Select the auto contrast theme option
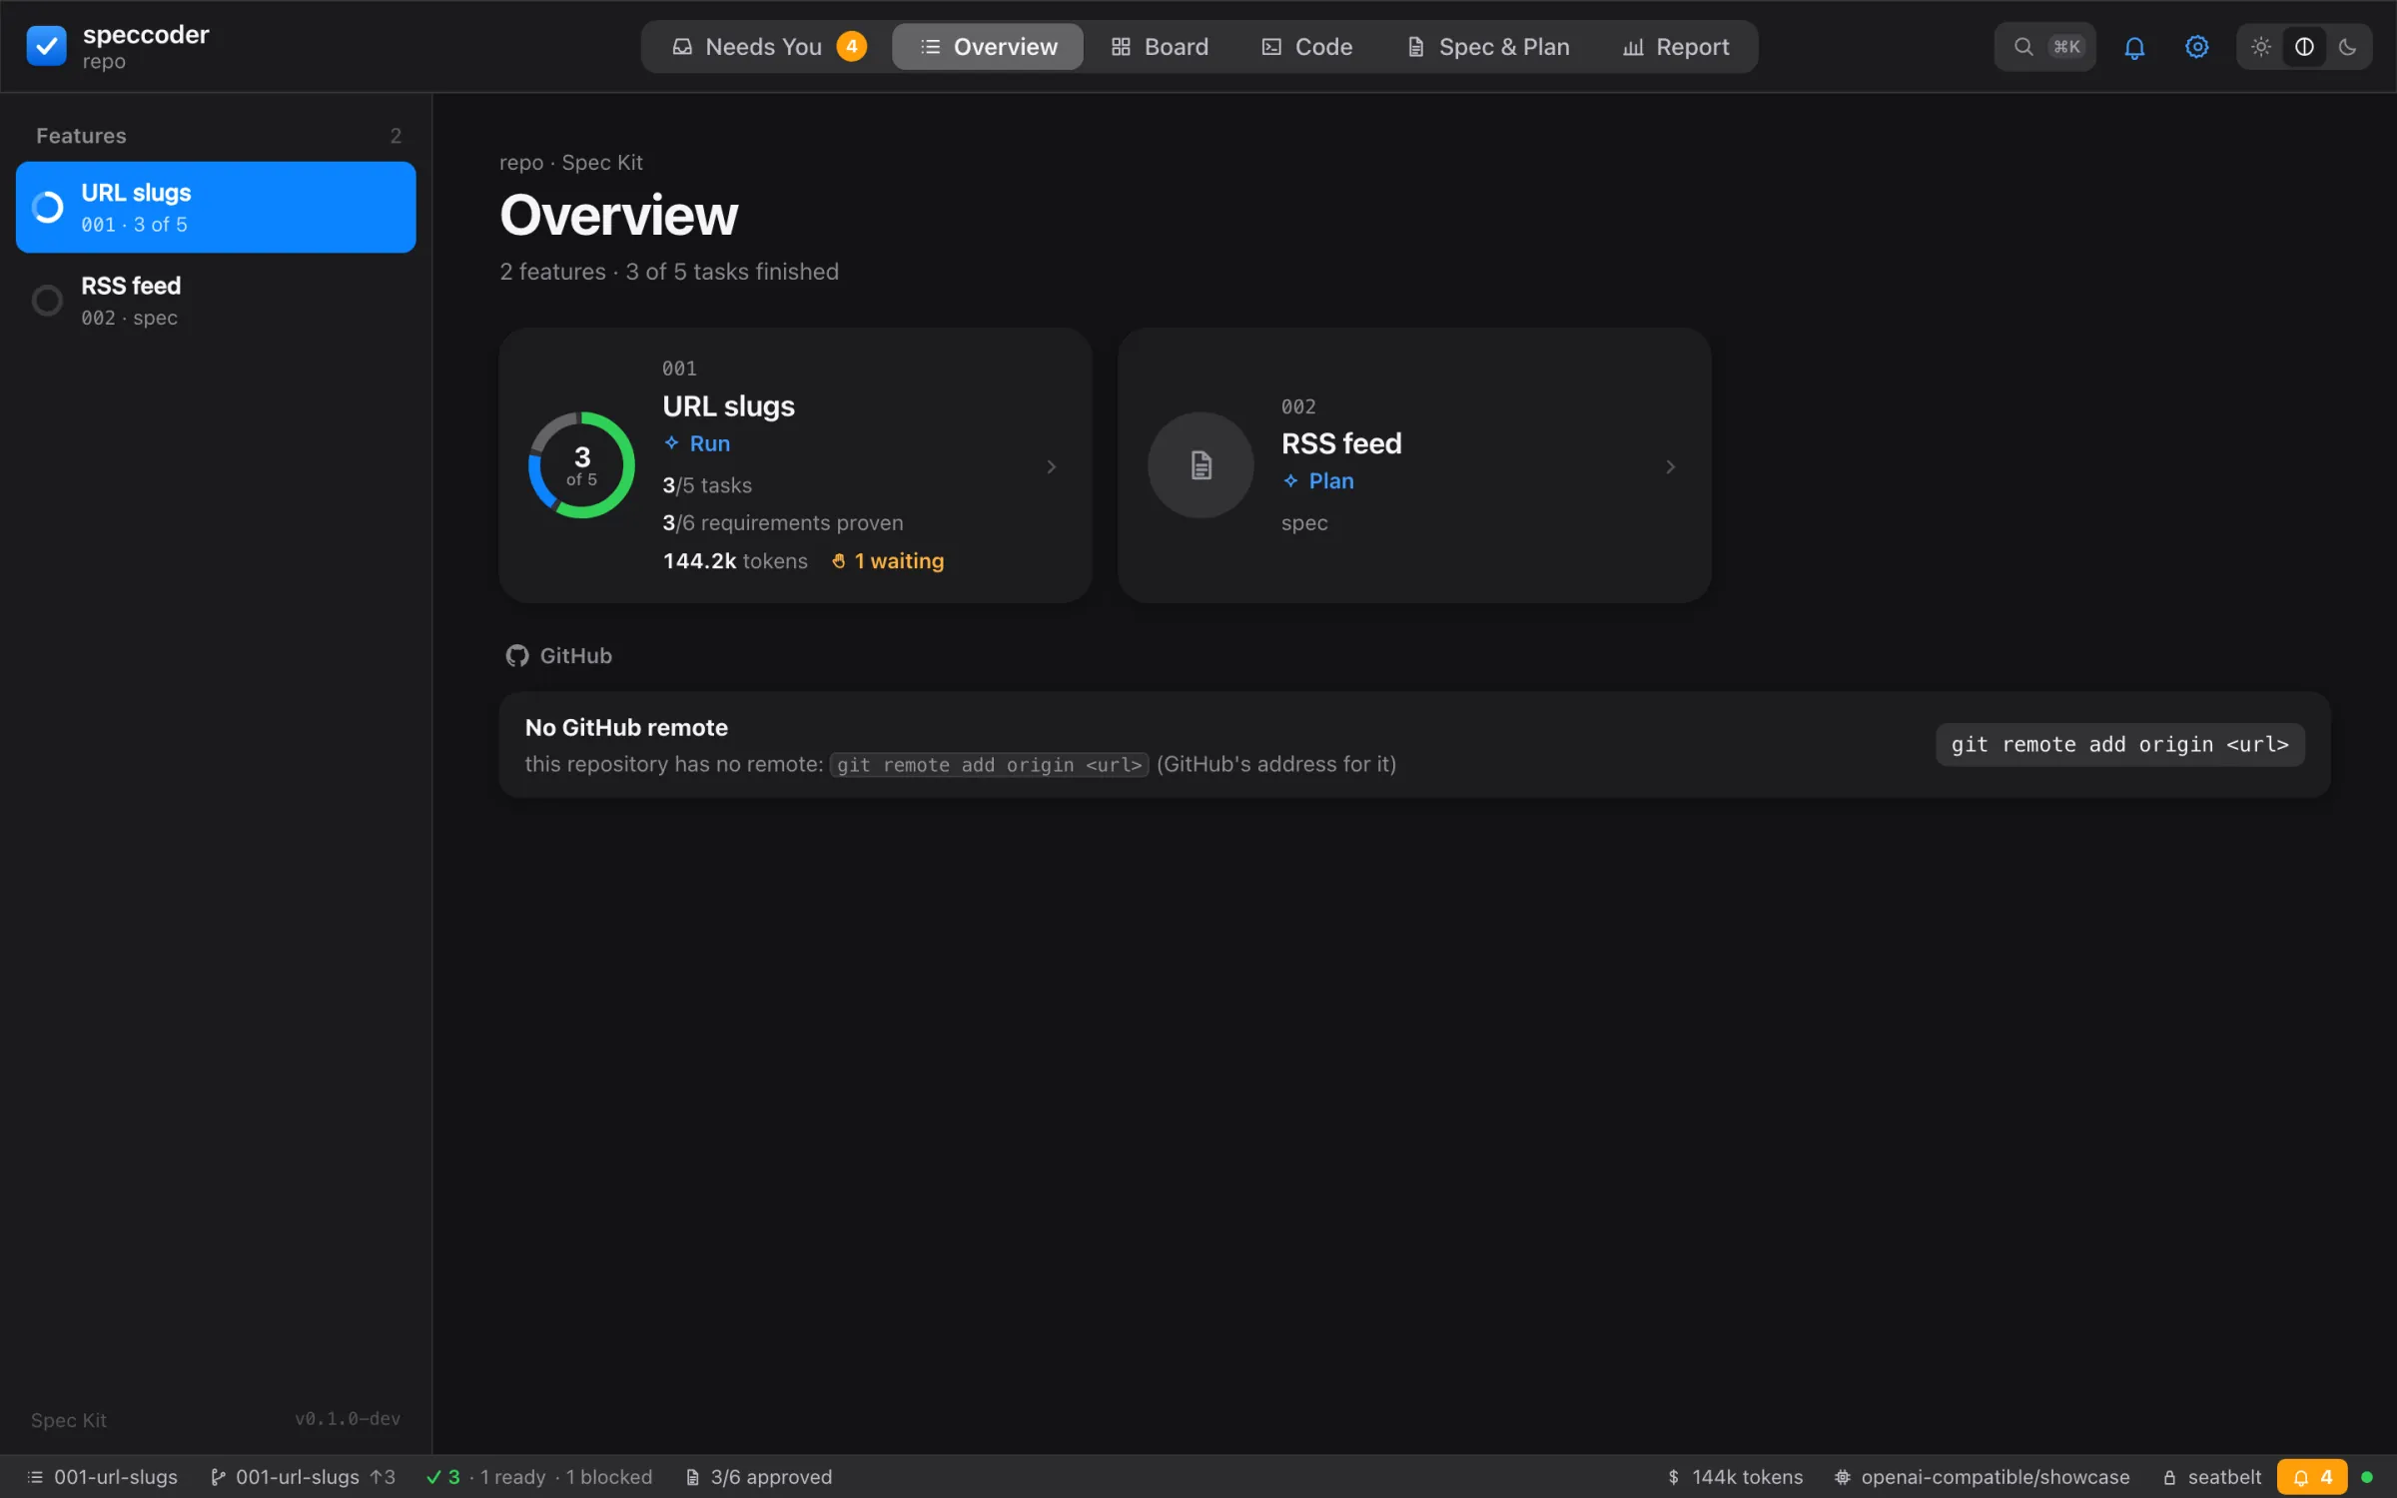 click(x=2304, y=47)
